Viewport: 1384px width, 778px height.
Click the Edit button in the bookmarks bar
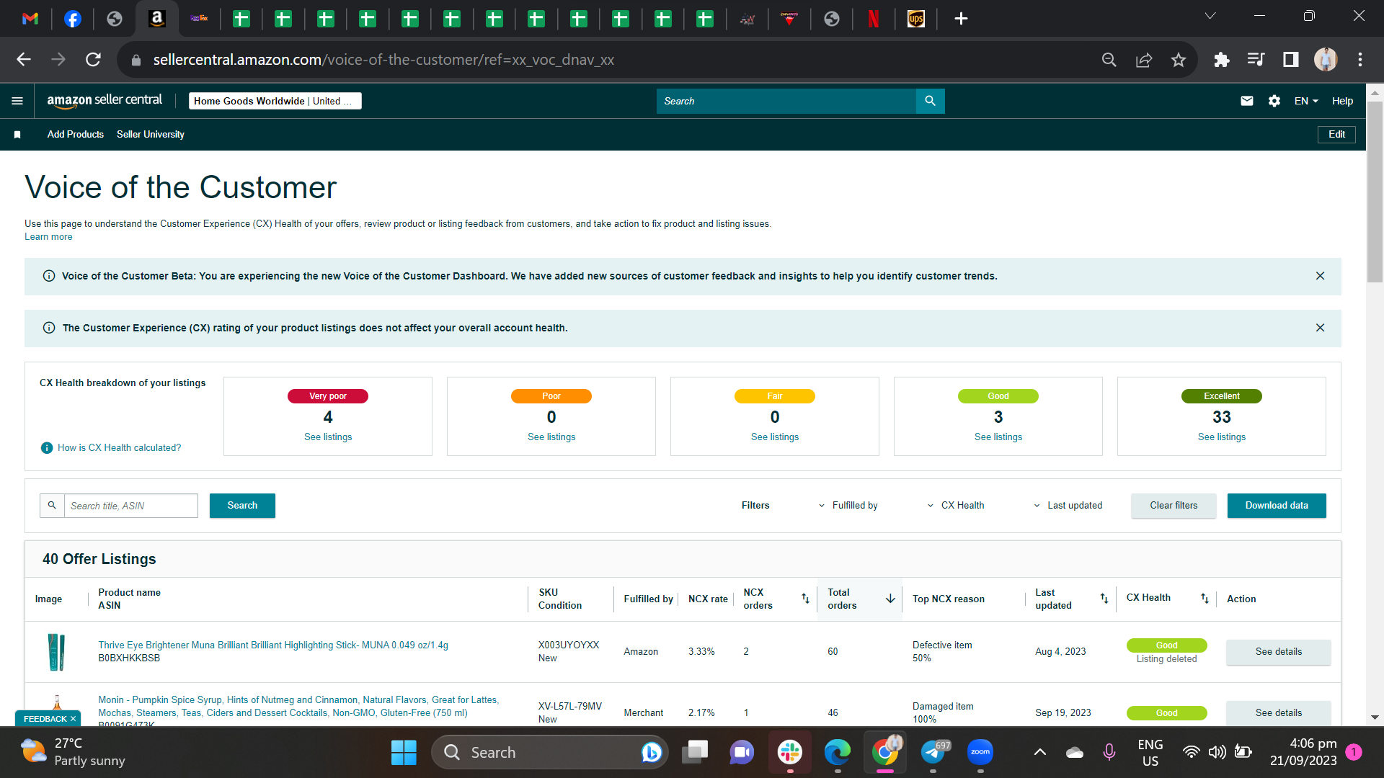pos(1336,135)
